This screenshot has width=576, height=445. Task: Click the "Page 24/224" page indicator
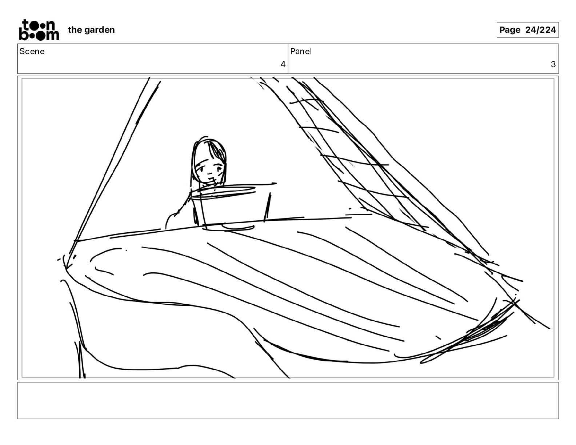pos(528,30)
